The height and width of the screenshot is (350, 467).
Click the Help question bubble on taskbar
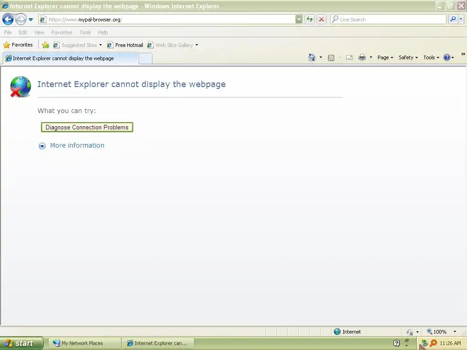[x=396, y=343]
